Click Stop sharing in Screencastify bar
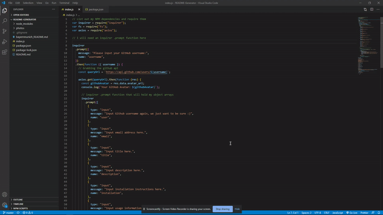 [223, 209]
